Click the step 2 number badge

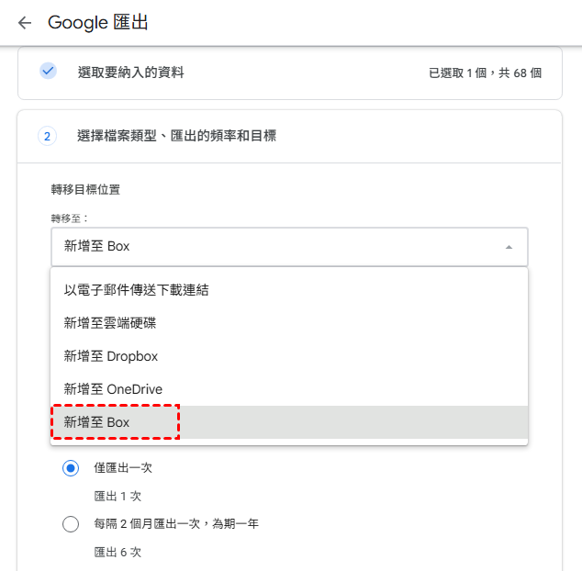click(48, 136)
